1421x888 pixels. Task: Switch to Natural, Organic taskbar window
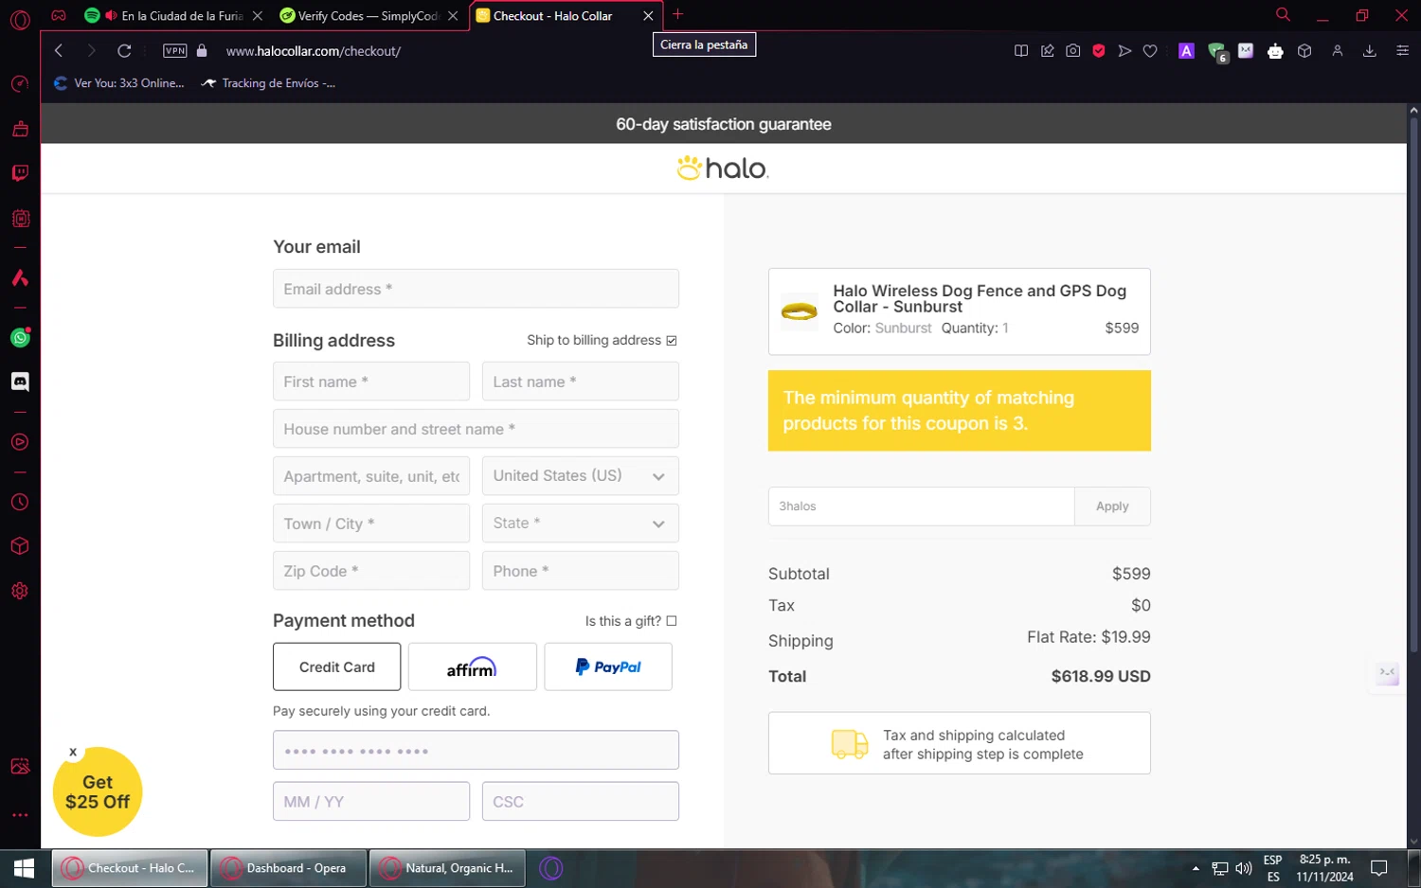coord(447,868)
